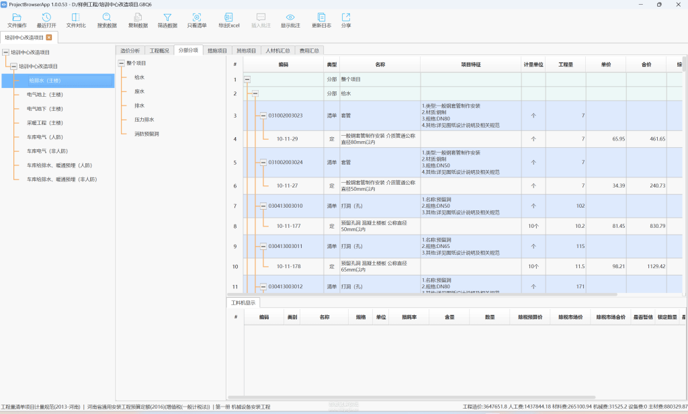This screenshot has width=688, height=414.
Task: Collapse the second-level 培训中心改造项目 node
Action: pyautogui.click(x=13, y=67)
